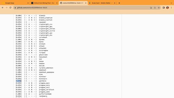Click the github.com address bar URL
The width and height of the screenshot is (174, 98).
click(x=32, y=8)
